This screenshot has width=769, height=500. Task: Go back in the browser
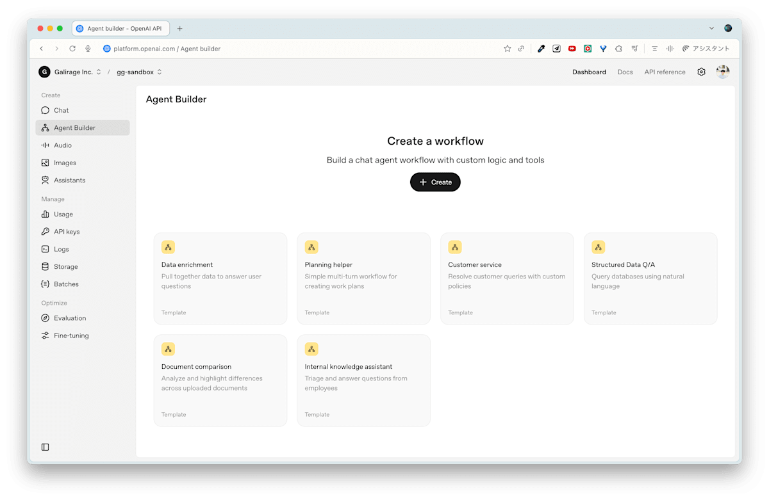tap(42, 49)
